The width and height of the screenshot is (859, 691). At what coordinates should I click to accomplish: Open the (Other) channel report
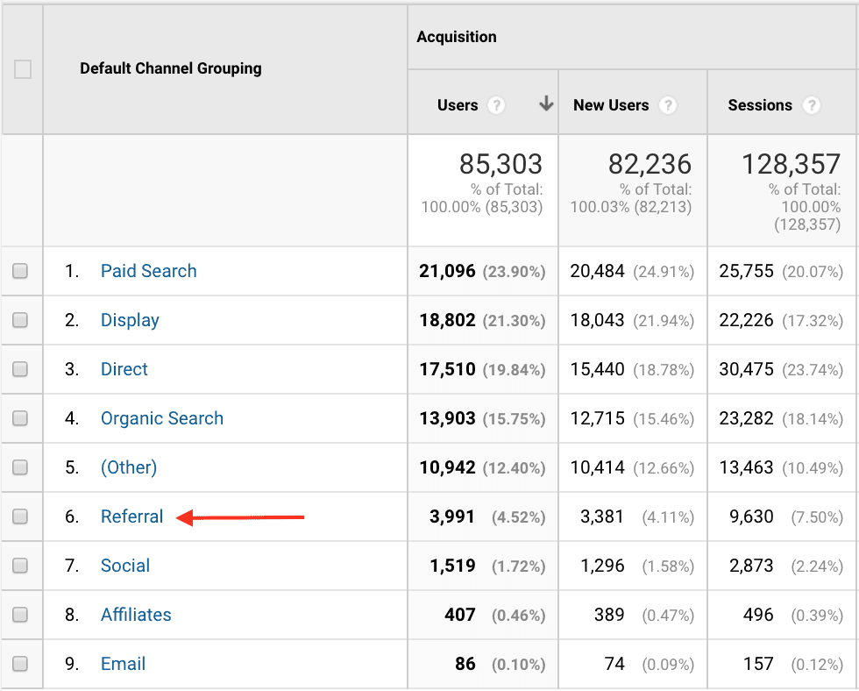129,467
